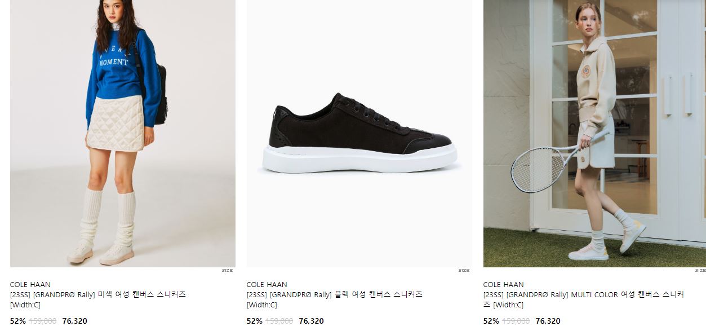Show SIZE options under the tennis model photo

tap(700, 271)
